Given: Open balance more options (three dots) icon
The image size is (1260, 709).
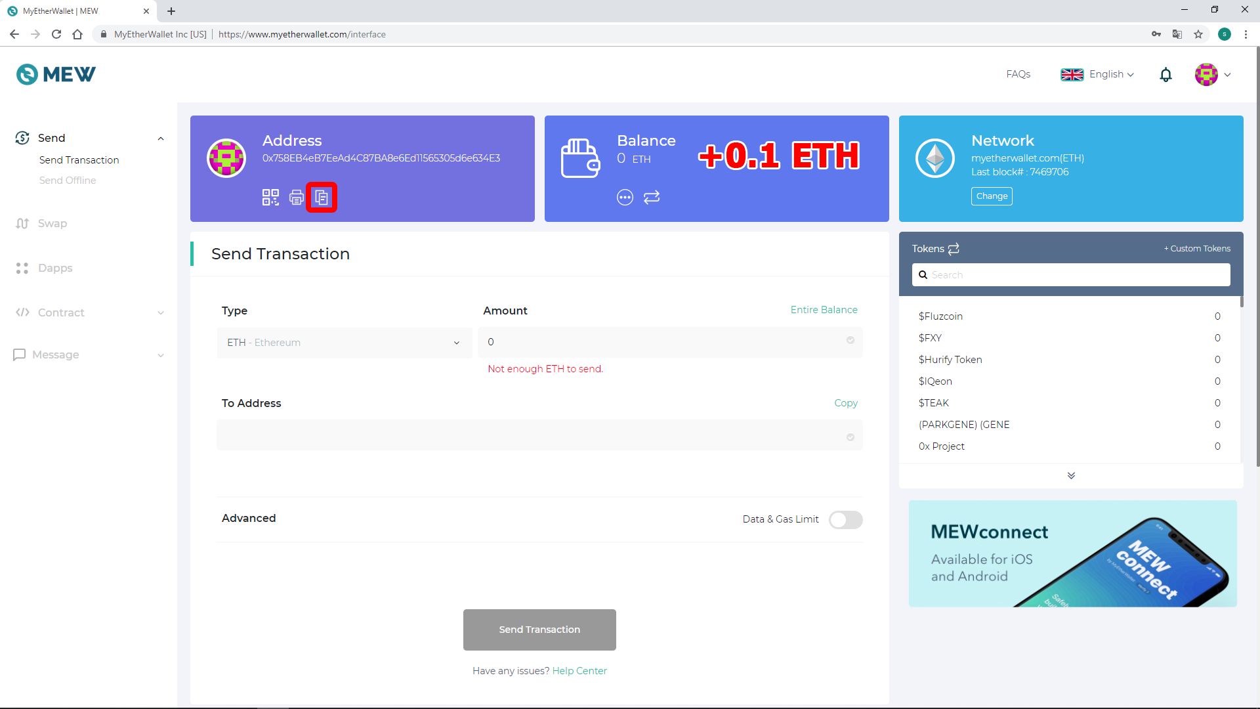Looking at the screenshot, I should click(625, 197).
